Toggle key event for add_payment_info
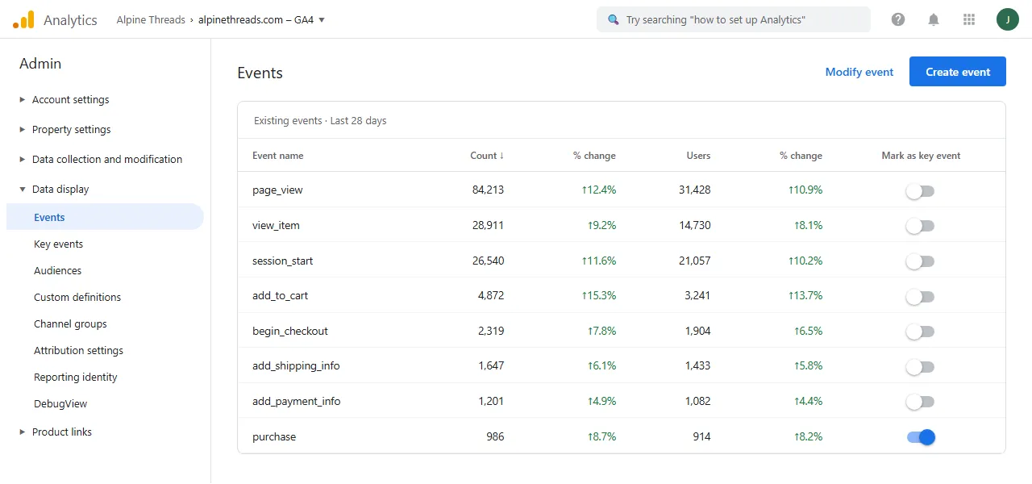The height and width of the screenshot is (484, 1032). pos(920,402)
